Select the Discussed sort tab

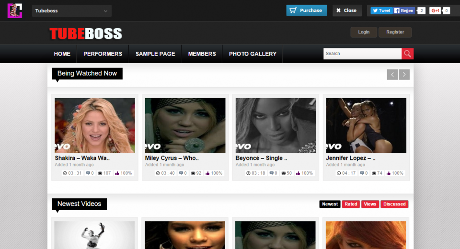394,204
